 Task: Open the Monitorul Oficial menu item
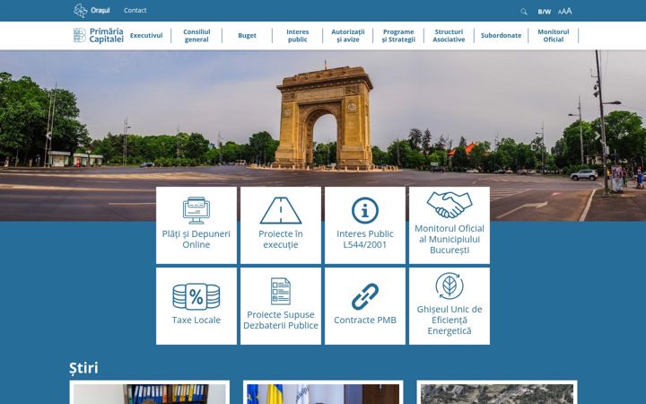click(554, 35)
